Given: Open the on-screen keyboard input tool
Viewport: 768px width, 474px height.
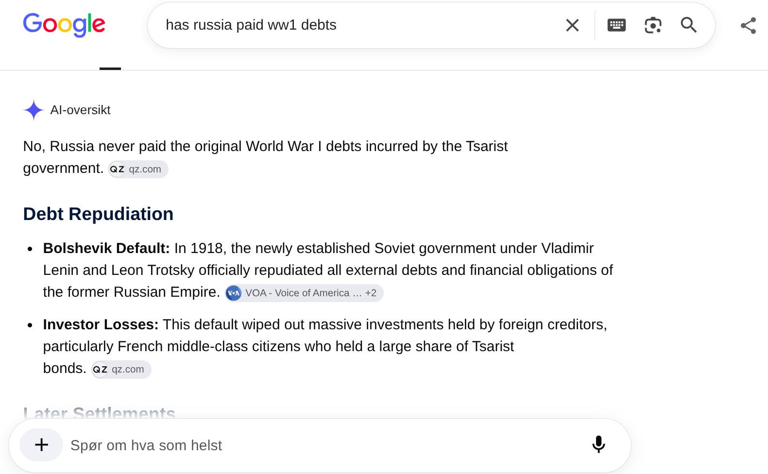Looking at the screenshot, I should tap(616, 25).
